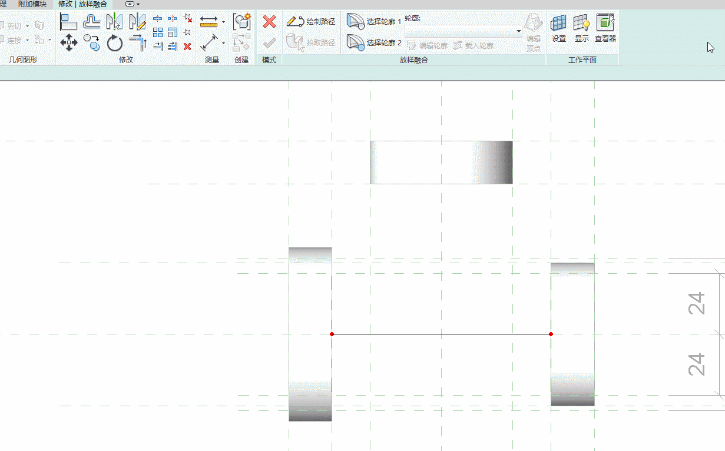Choose Trim/Extend Multiple Elements tool

coord(173,47)
